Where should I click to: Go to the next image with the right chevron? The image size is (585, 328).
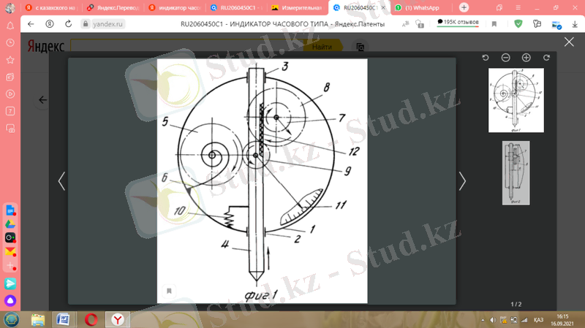(x=462, y=180)
